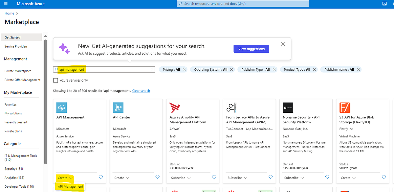Click the View suggestions button
Viewport: 394px width, 192px height.
(251, 49)
